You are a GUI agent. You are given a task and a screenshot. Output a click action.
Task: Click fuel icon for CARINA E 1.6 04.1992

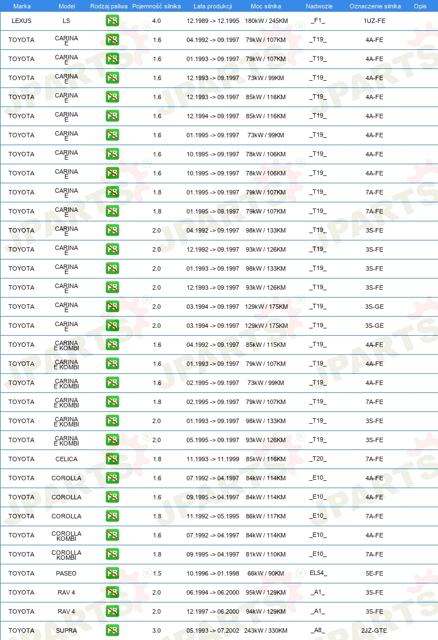tap(112, 40)
